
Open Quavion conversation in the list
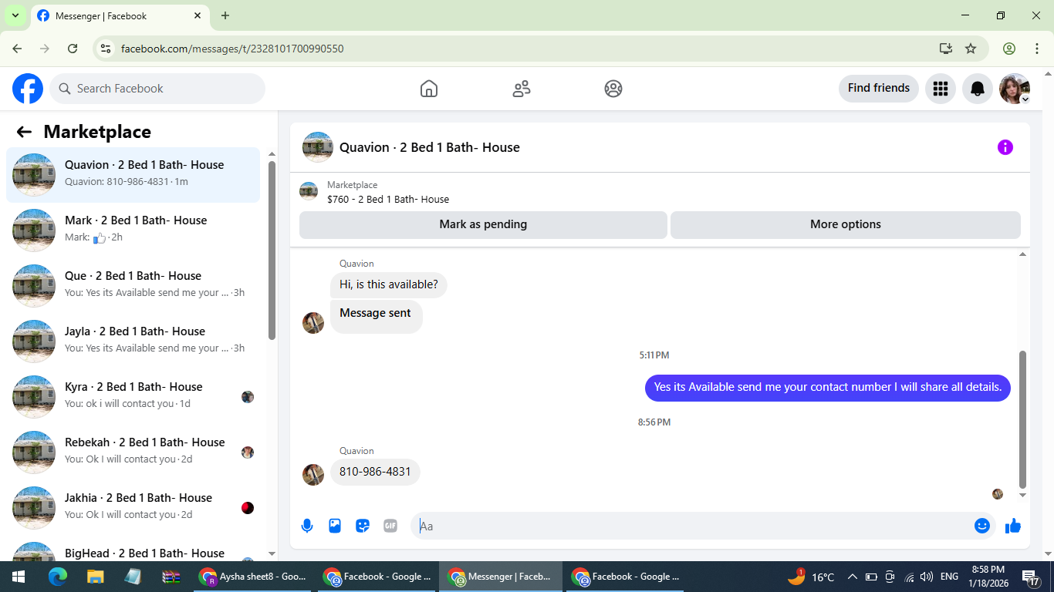point(133,175)
